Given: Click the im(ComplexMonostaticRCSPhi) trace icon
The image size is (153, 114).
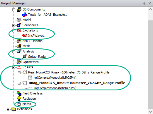Looking at the screenshot, I should coord(30,88).
